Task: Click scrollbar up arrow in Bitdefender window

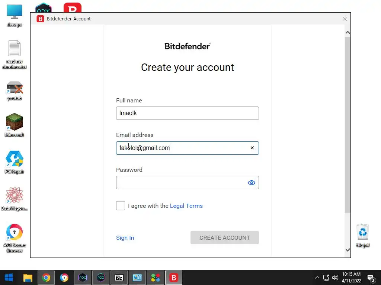Action: point(348,33)
